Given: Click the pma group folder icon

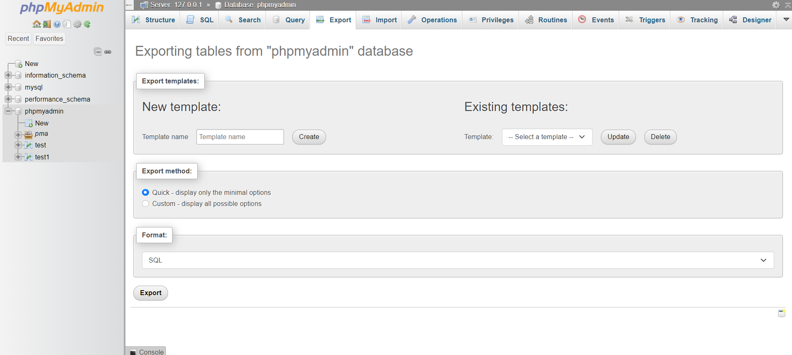Looking at the screenshot, I should (28, 135).
